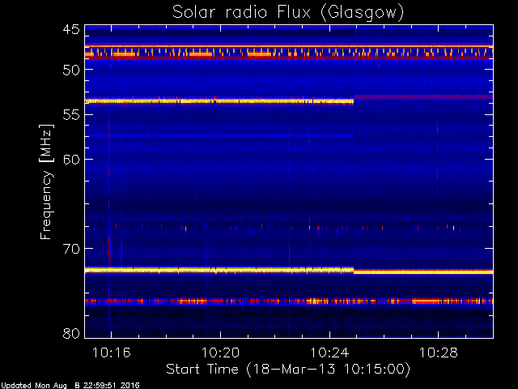Click the time tick label "10:24"
The height and width of the screenshot is (389, 518).
[329, 353]
